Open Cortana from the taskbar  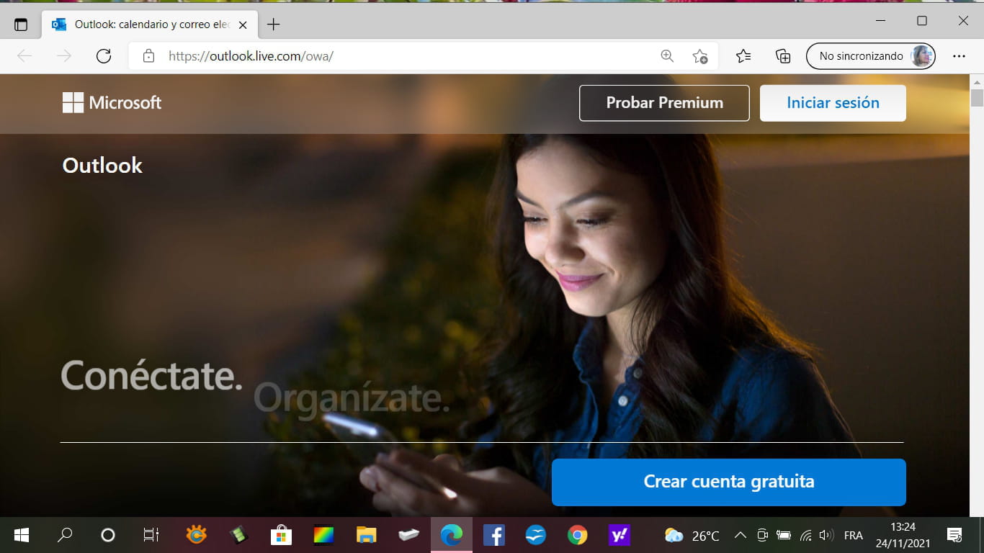(x=108, y=535)
